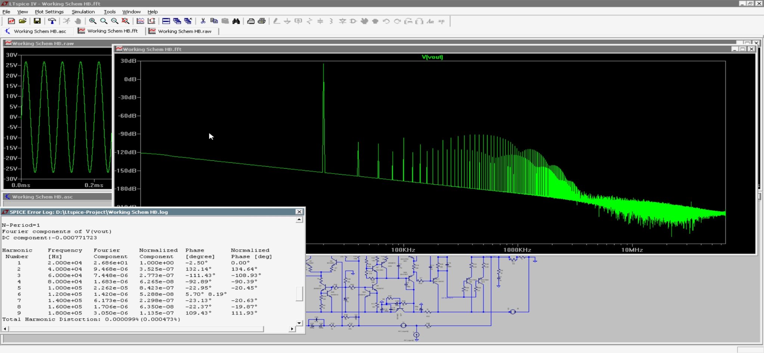Screen dimensions: 764x353
Task: Open the Plot Settings menu
Action: click(49, 12)
